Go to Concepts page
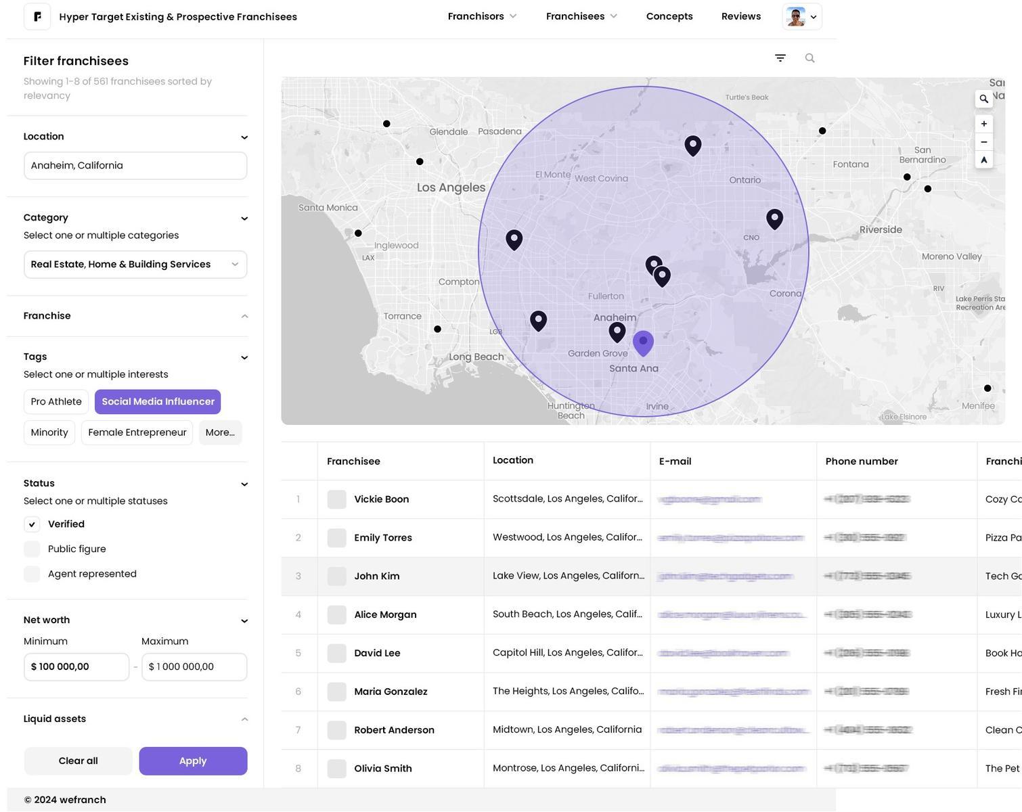The width and height of the screenshot is (1022, 812). click(x=669, y=16)
